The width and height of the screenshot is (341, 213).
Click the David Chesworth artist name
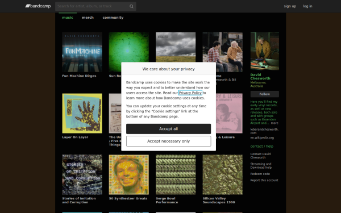pos(260,77)
